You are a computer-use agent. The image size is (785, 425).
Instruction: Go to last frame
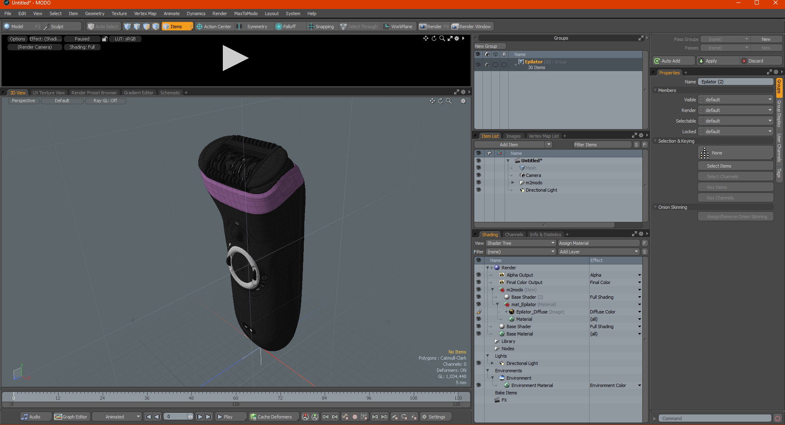(x=209, y=417)
